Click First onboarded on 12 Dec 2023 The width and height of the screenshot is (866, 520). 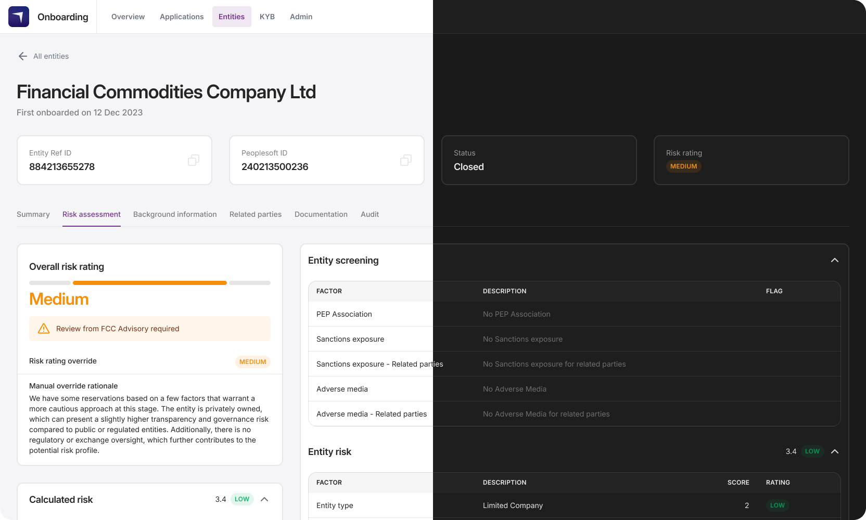tap(80, 112)
